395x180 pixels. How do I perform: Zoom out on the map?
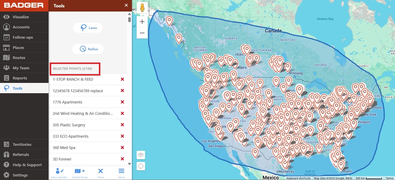tap(142, 33)
